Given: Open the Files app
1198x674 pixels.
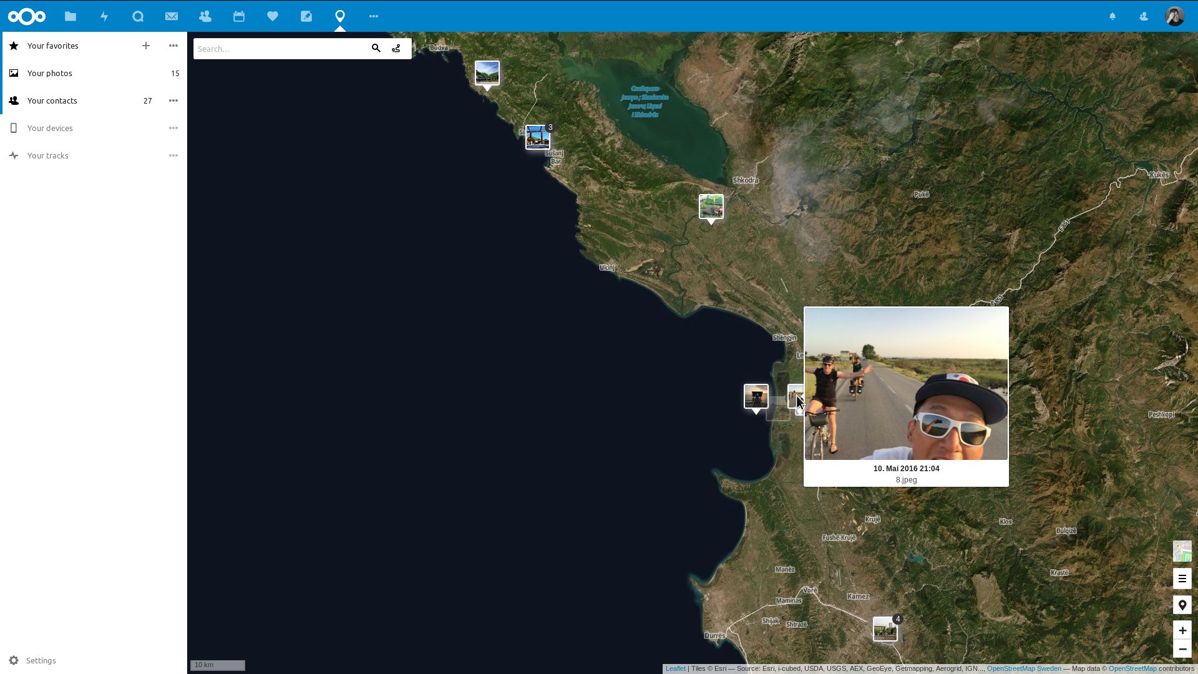Looking at the screenshot, I should 71,16.
